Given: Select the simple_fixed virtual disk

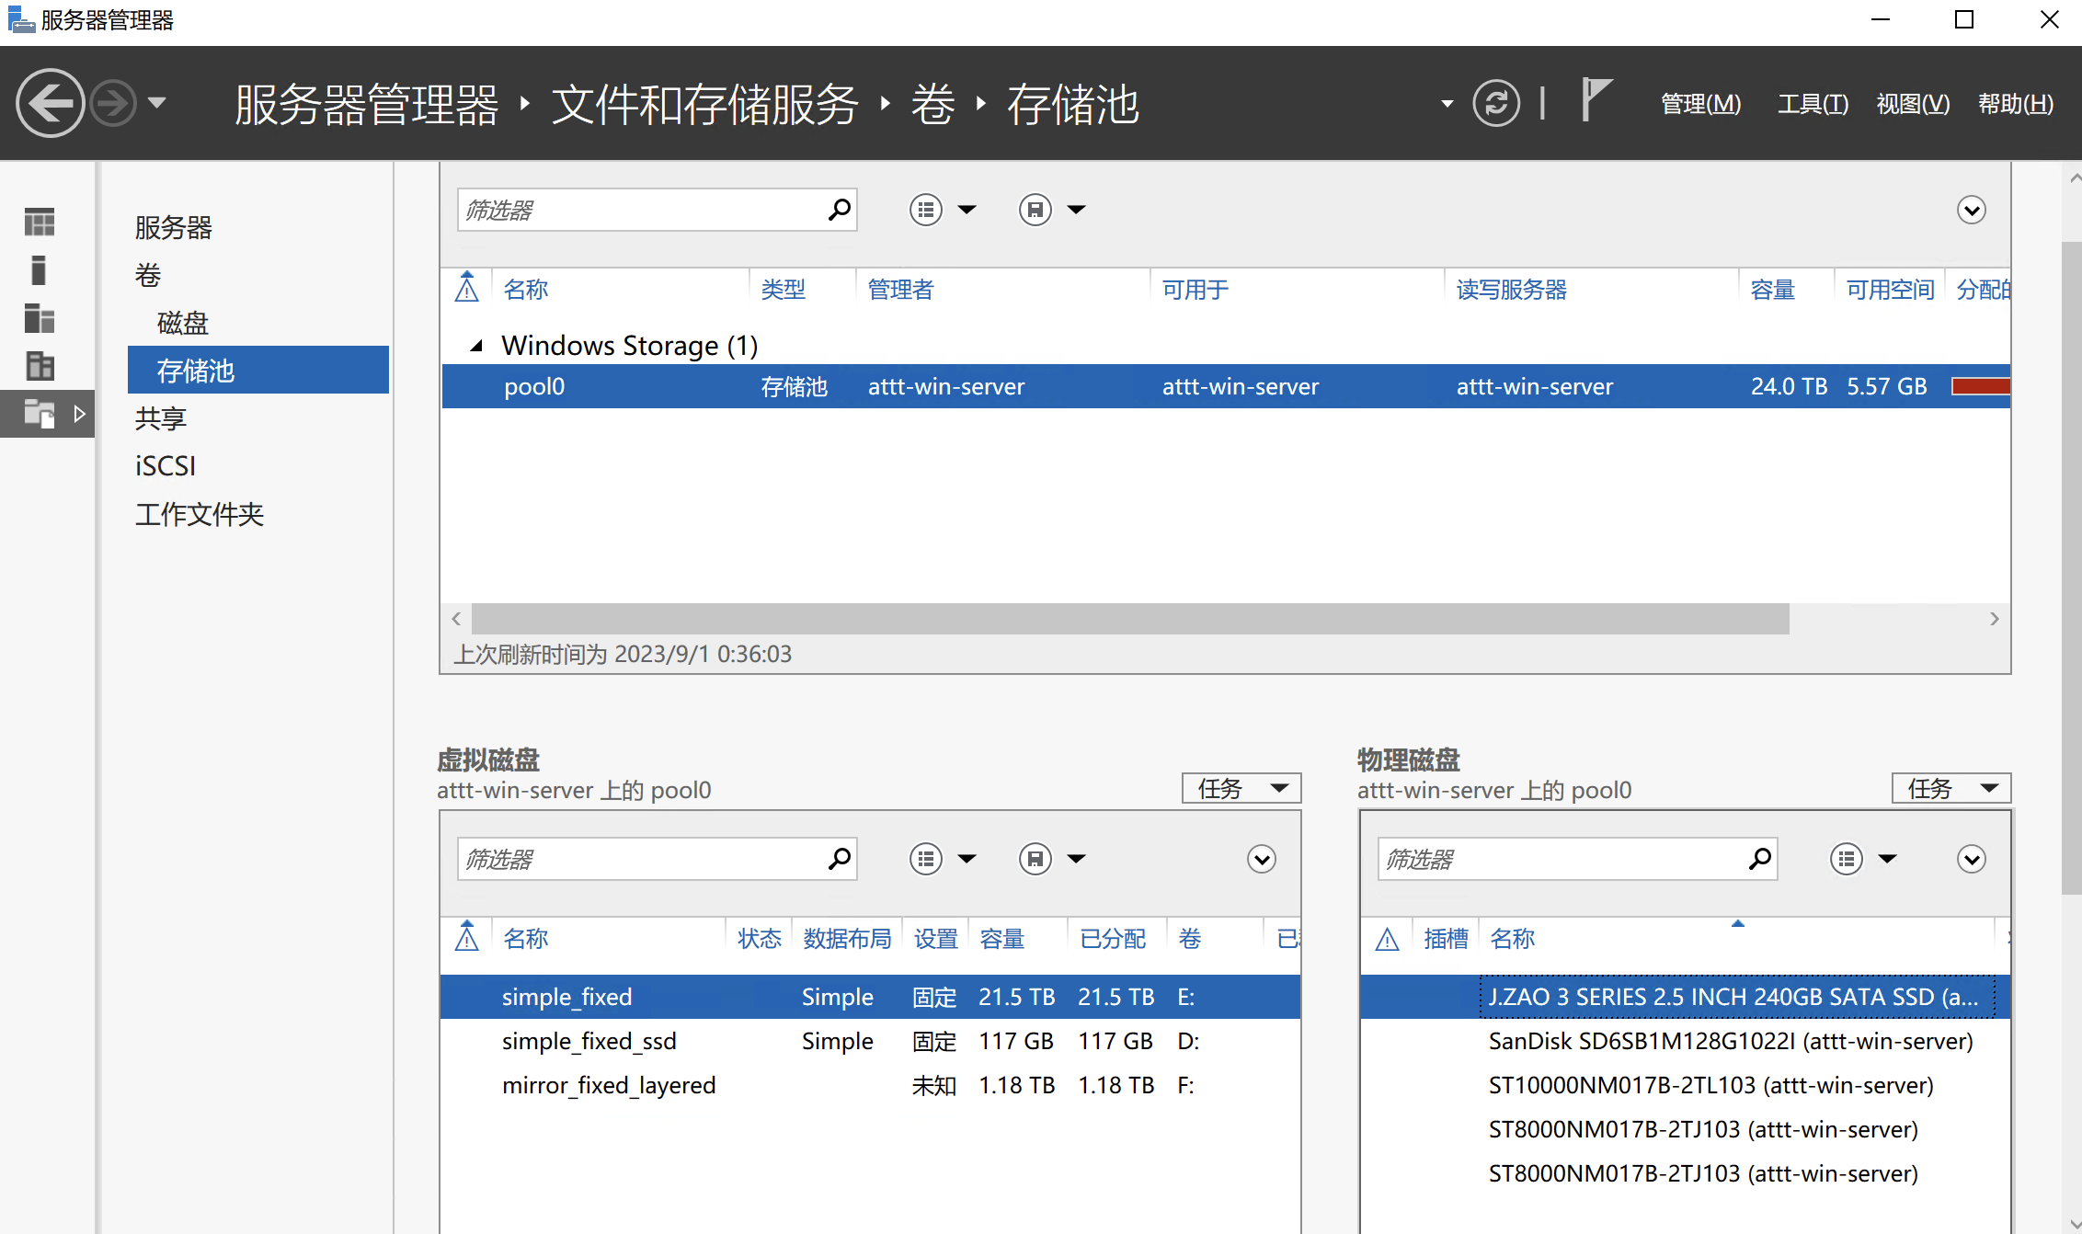Looking at the screenshot, I should (x=870, y=997).
